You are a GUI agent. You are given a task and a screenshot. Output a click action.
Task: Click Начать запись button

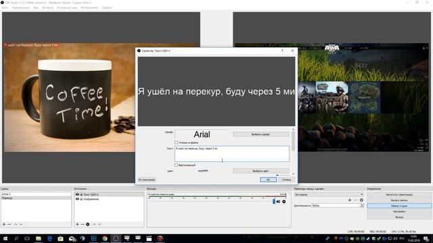tap(399, 200)
